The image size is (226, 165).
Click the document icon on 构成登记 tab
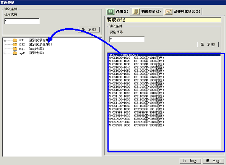(x=136, y=11)
